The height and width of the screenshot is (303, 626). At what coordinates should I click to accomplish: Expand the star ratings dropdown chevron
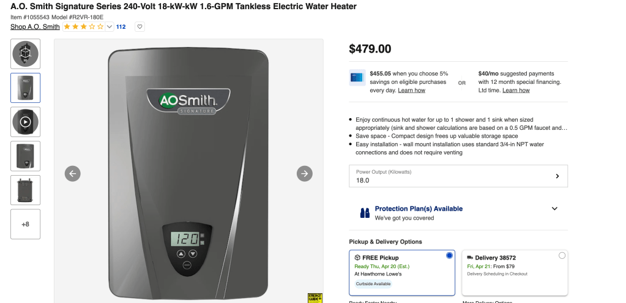[110, 27]
